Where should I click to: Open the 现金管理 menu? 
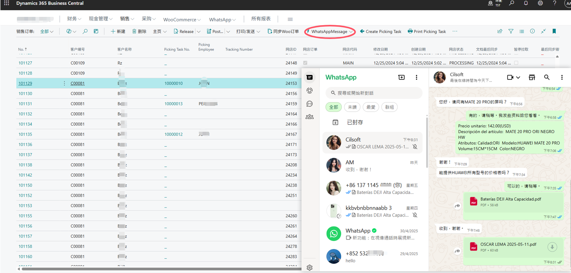[101, 19]
